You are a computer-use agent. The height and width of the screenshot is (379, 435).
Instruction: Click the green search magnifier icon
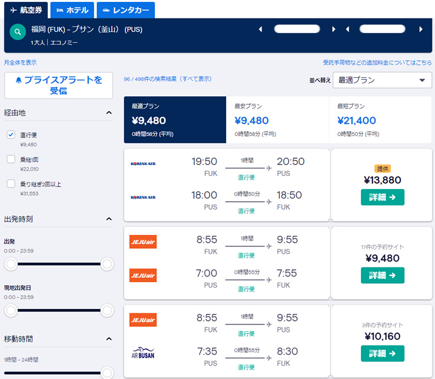tap(18, 32)
